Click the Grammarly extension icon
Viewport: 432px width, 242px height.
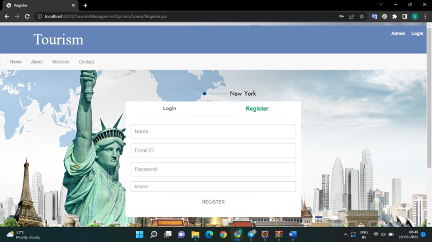coord(384,17)
